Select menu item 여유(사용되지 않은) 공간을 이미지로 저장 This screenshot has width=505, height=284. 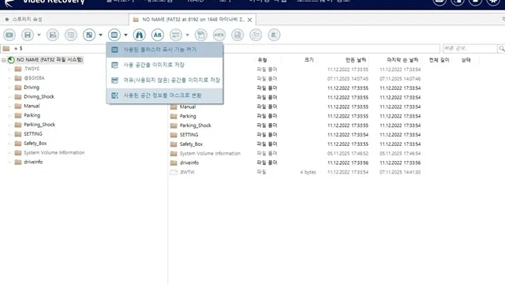tap(165, 80)
